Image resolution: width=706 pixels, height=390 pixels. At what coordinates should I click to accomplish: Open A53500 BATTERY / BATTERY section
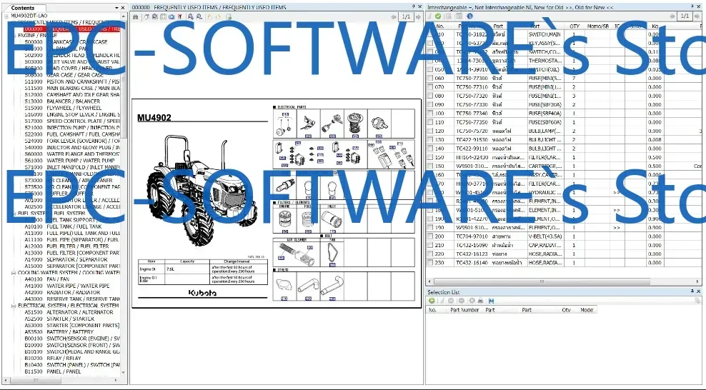pos(59,332)
